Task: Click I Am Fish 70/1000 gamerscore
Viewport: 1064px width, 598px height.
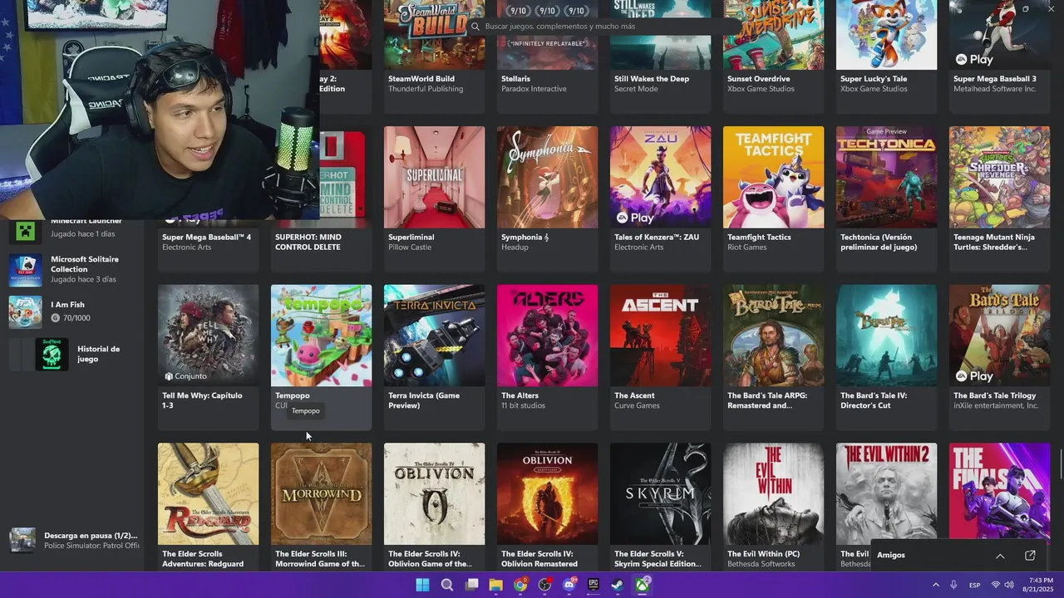Action: pos(71,318)
